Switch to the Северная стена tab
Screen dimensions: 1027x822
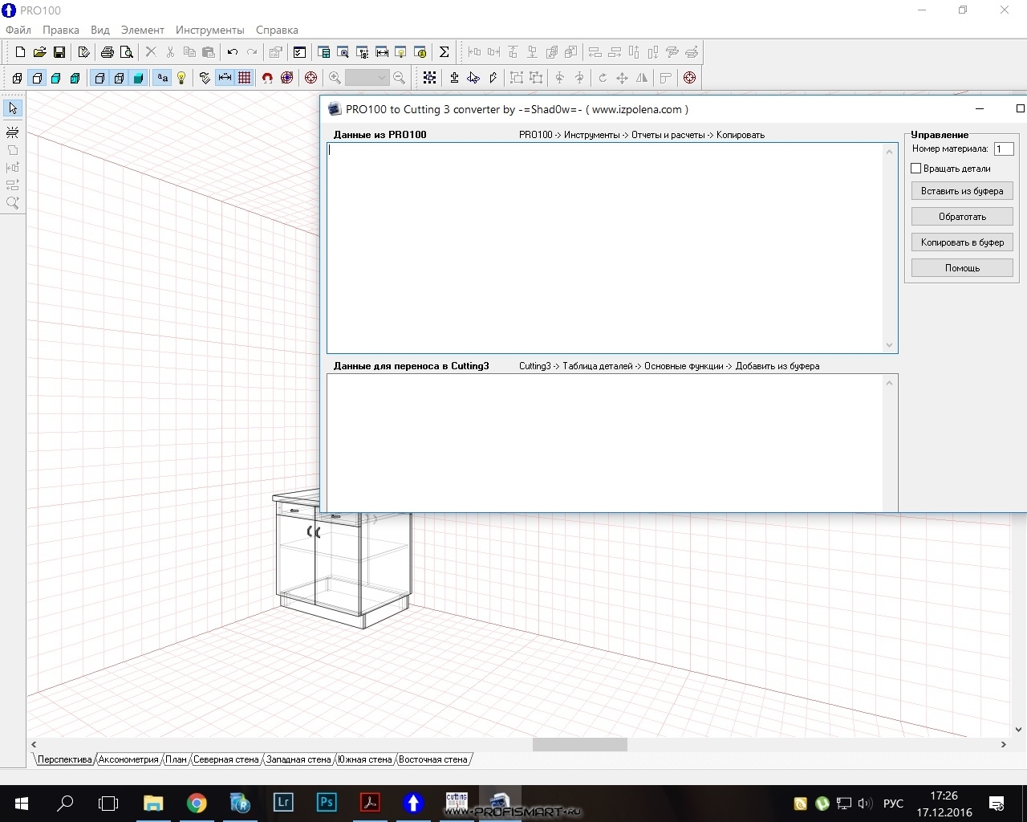pos(226,759)
